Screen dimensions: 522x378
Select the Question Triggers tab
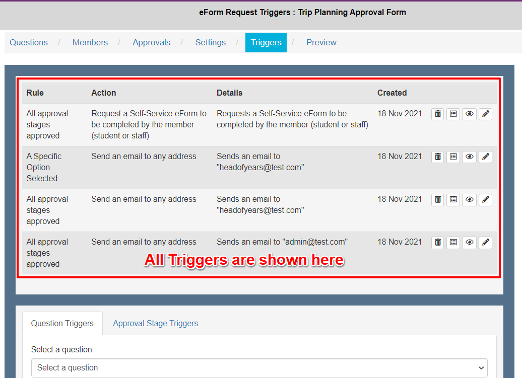62,324
